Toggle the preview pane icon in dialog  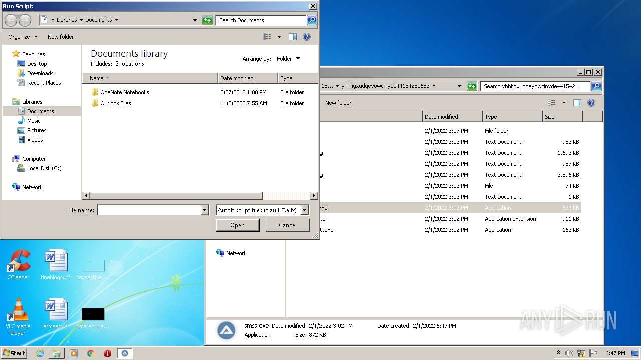pos(293,37)
